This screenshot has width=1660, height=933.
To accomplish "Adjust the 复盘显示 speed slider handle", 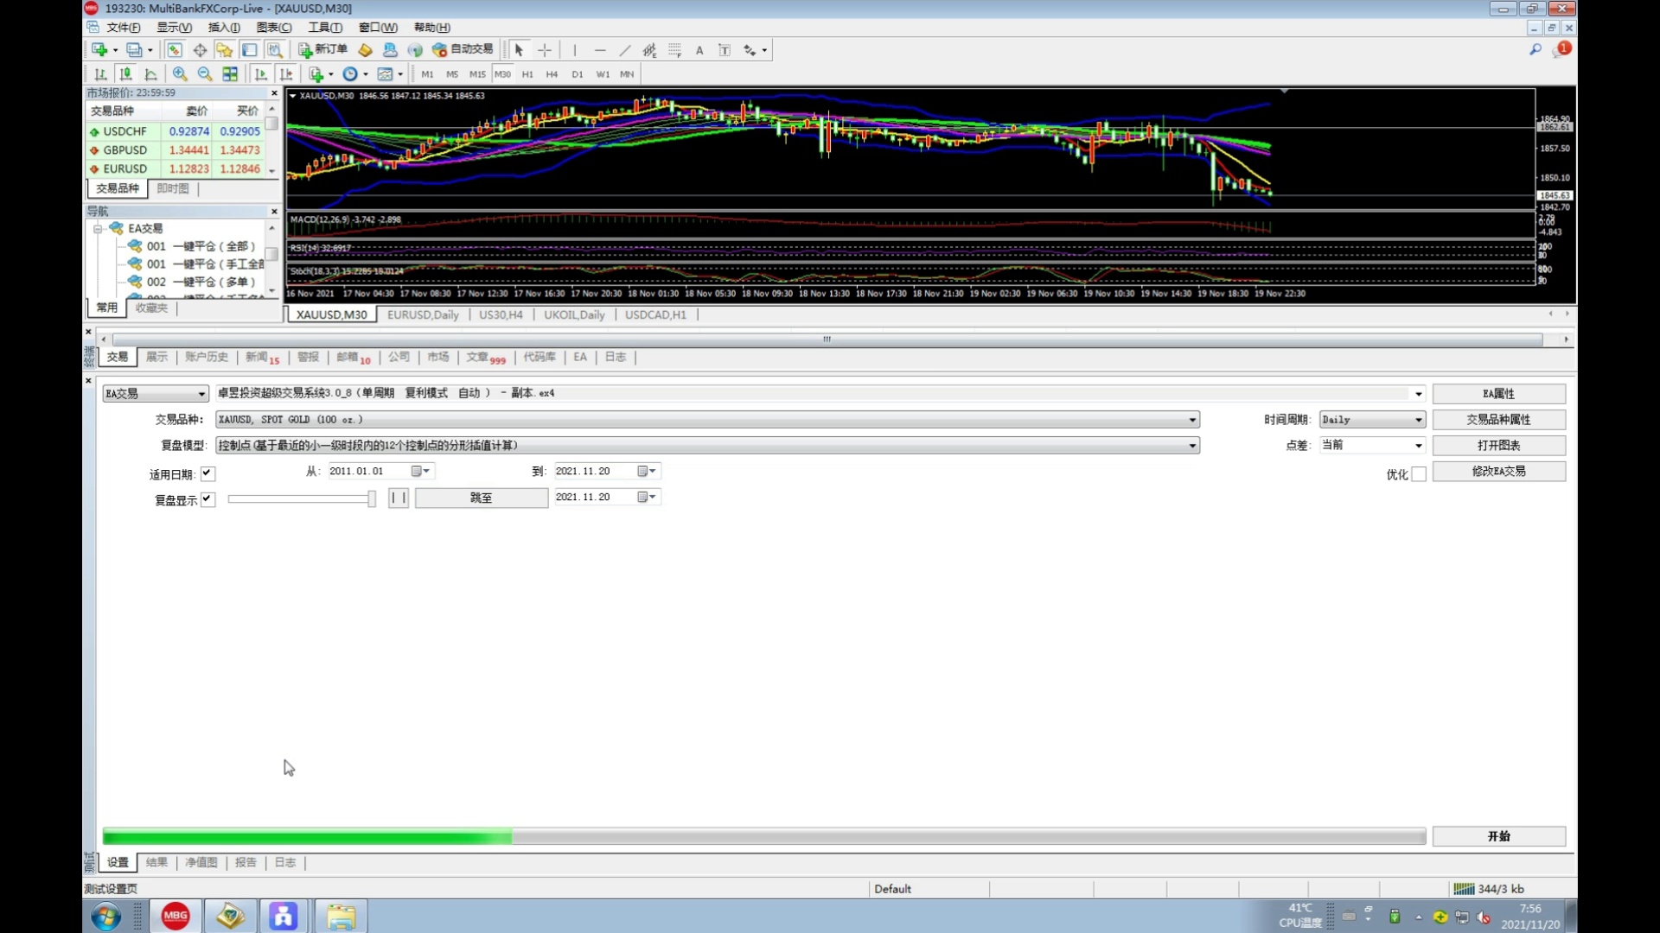I will 372,498.
